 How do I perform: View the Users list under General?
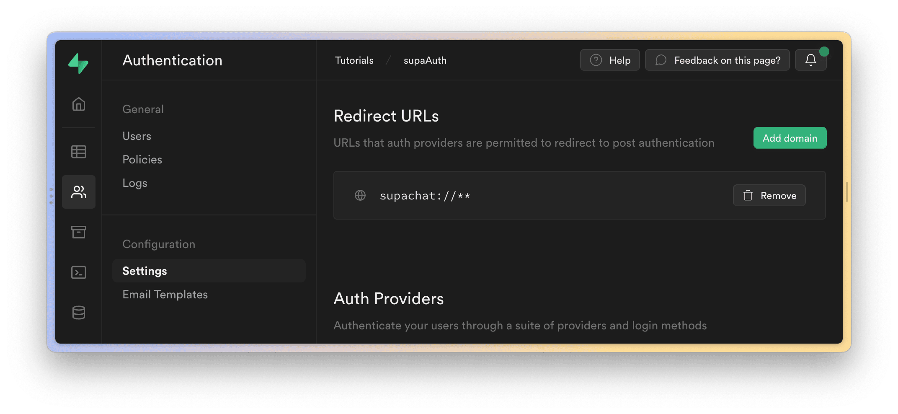pos(137,135)
